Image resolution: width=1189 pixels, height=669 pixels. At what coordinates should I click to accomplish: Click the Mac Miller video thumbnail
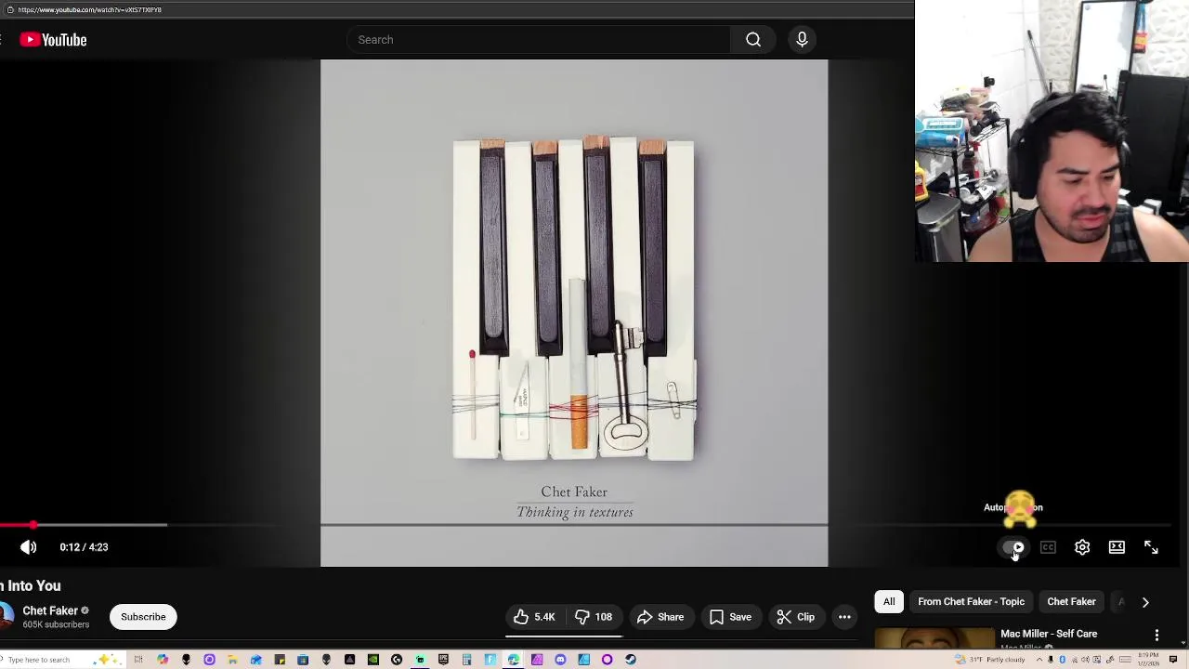934,637
